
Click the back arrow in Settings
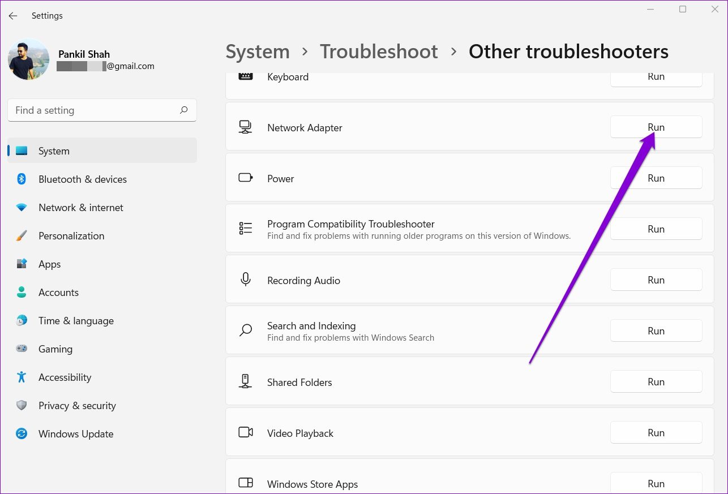tap(12, 16)
